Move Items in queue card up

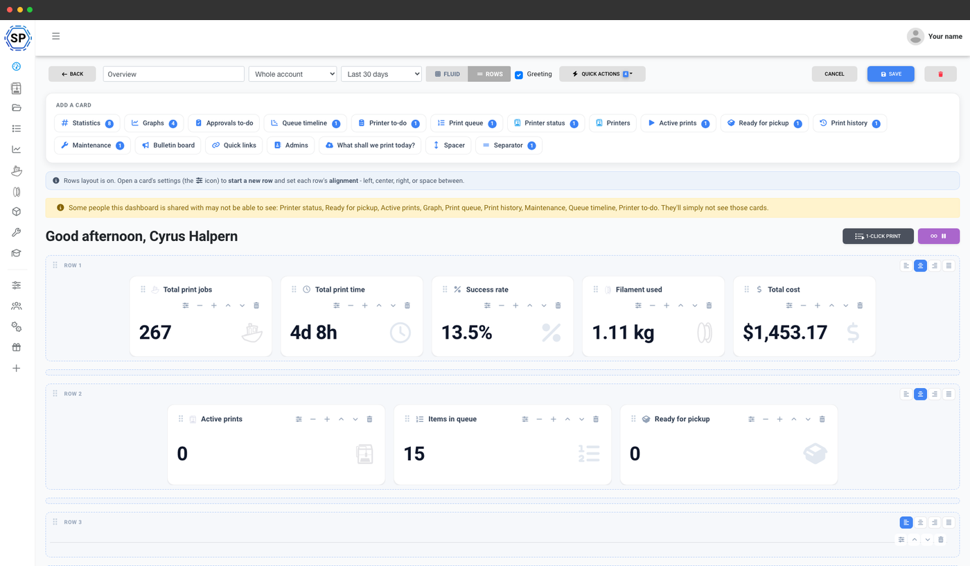click(x=567, y=419)
